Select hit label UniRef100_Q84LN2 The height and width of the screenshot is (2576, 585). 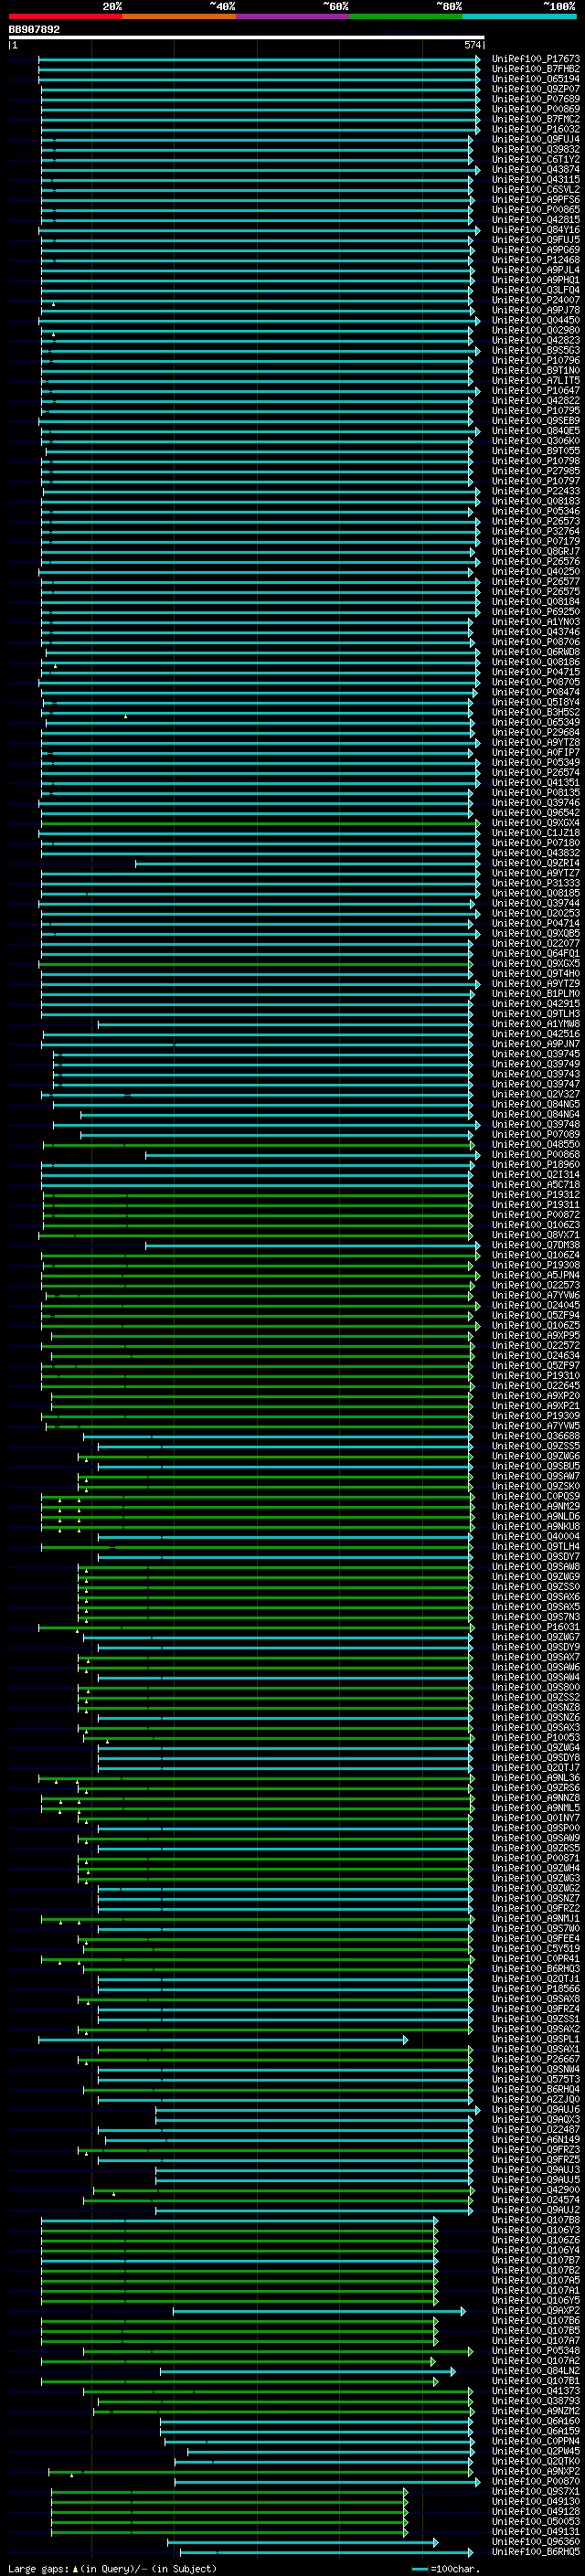coord(536,2371)
